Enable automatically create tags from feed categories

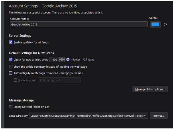pyautogui.click(x=11, y=73)
